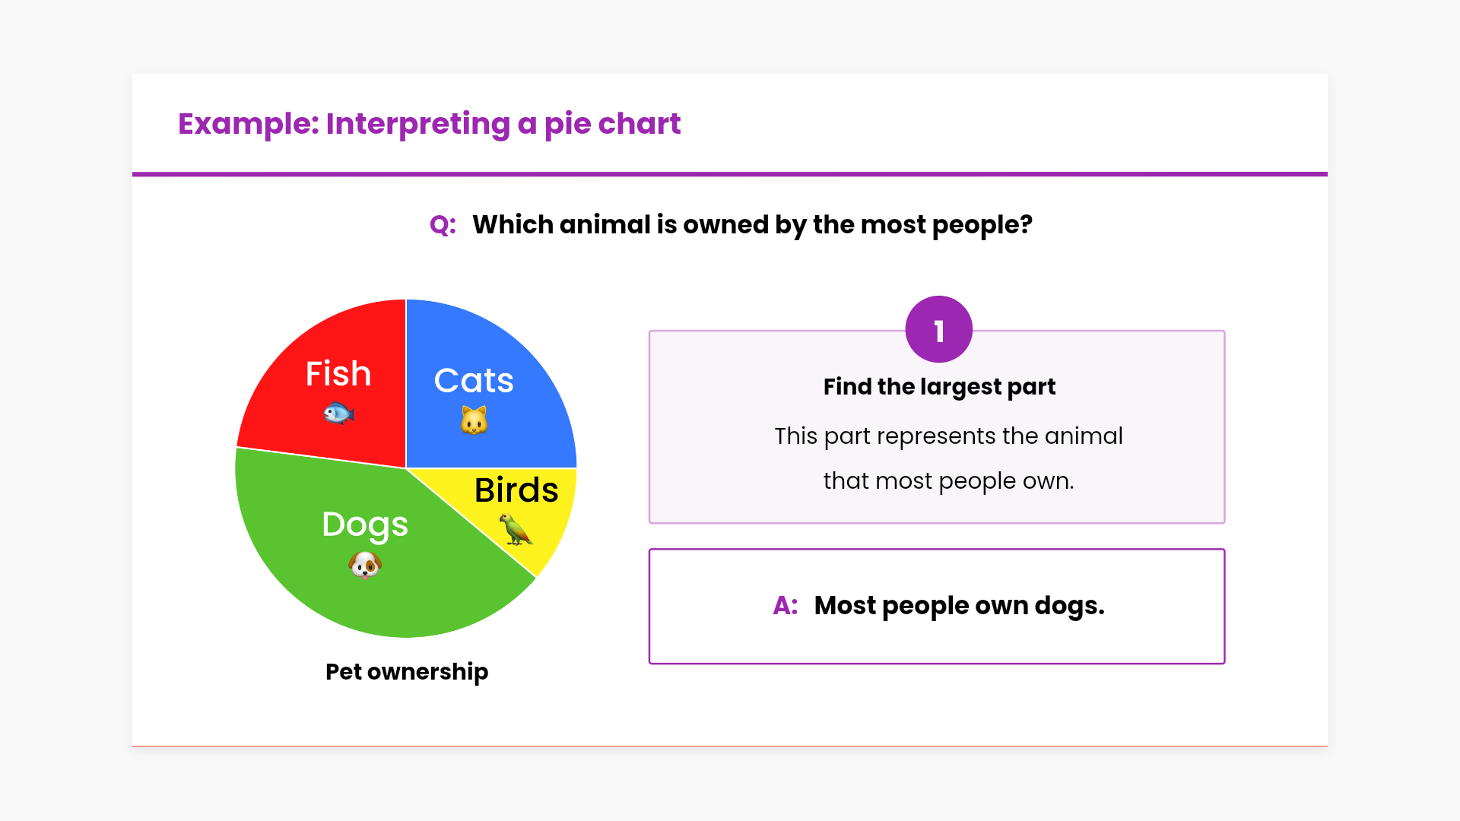Click the 'Most people own dogs.' answer

pos(959,606)
